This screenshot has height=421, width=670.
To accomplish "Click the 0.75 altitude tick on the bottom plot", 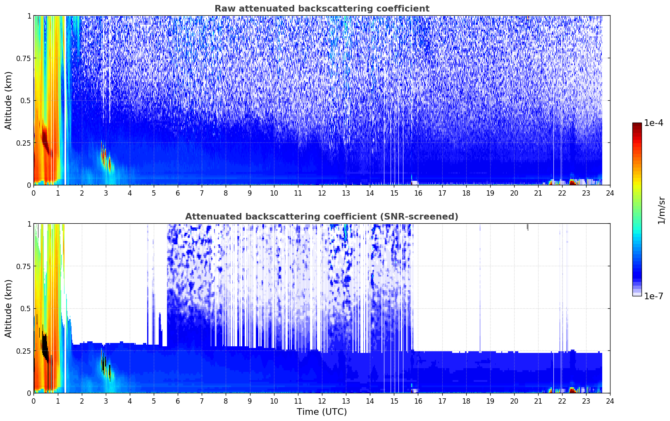I will point(24,266).
